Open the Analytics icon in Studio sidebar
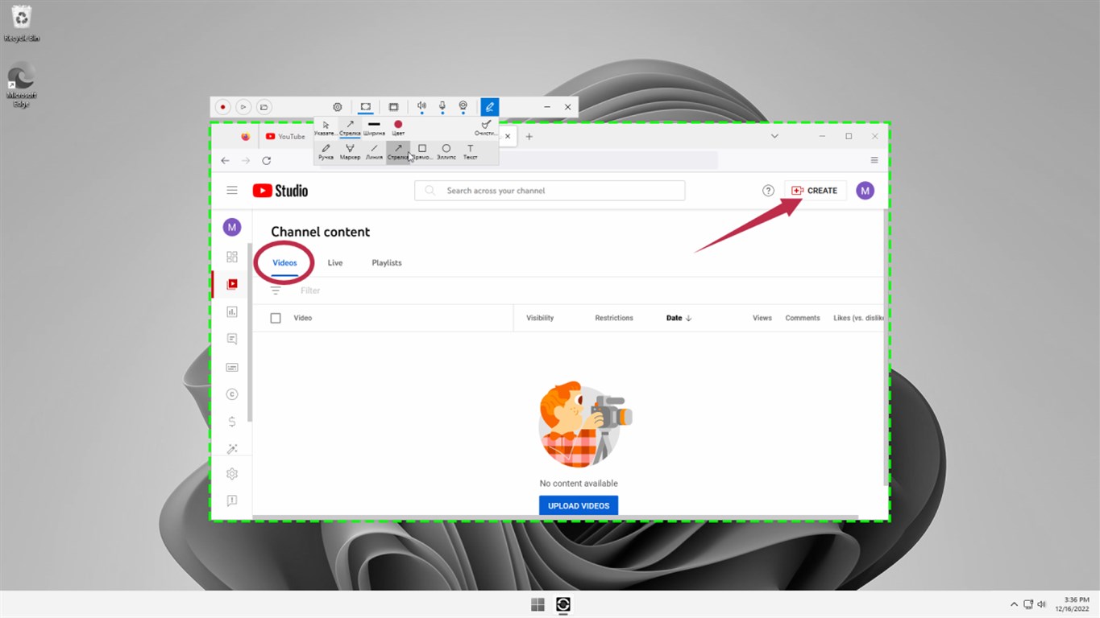The width and height of the screenshot is (1100, 618). pyautogui.click(x=232, y=311)
